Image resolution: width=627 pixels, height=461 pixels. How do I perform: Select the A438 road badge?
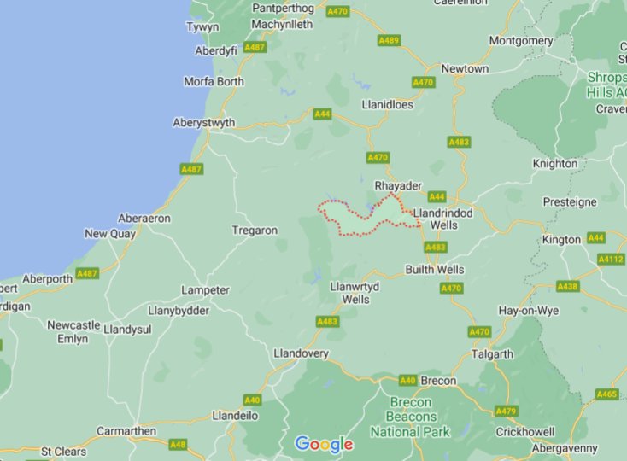tap(567, 287)
